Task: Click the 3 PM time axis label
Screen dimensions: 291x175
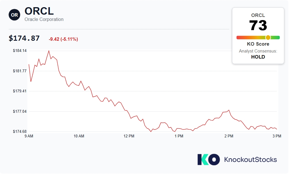Action: 277,136
